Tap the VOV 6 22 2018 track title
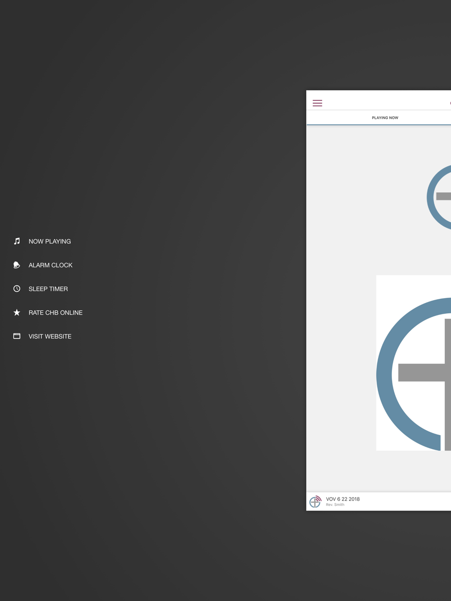 click(x=343, y=499)
